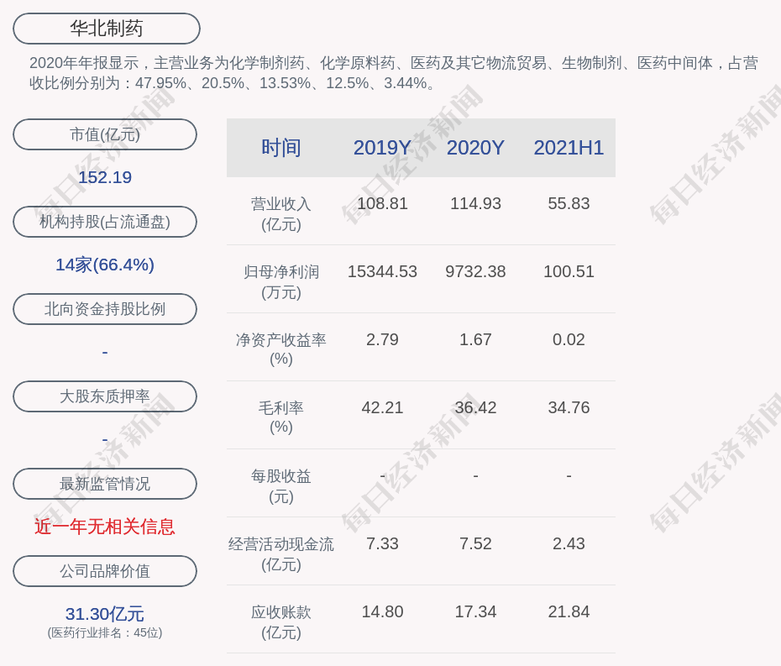Image resolution: width=781 pixels, height=666 pixels.
Task: Click the receivables value 21.84
Action: click(x=569, y=611)
